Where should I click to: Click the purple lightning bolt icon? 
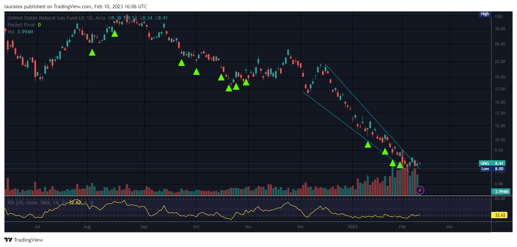pos(420,190)
